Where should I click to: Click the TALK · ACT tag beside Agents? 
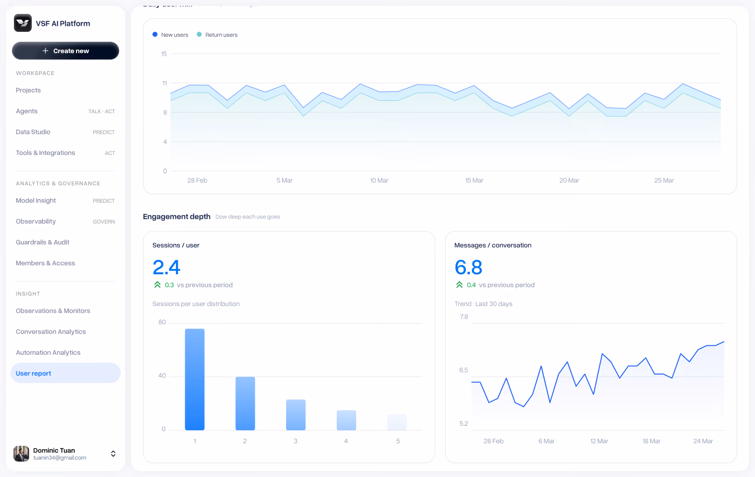102,112
